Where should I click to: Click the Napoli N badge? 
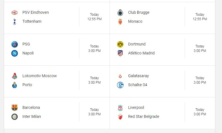coord(15,53)
